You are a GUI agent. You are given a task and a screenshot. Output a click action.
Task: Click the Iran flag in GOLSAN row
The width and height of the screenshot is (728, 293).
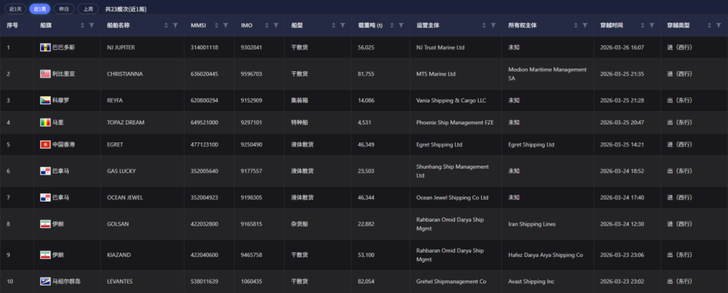tap(45, 224)
